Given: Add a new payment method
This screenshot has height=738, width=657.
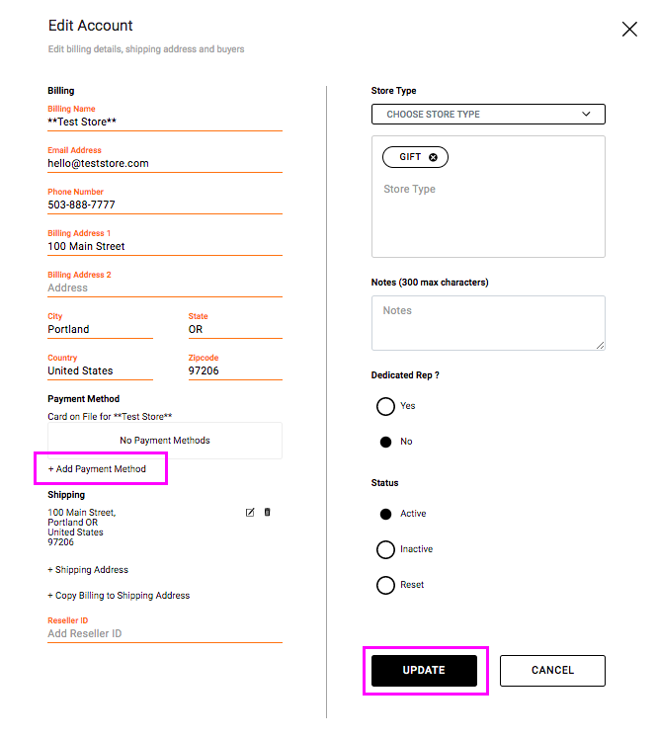Looking at the screenshot, I should pos(97,469).
